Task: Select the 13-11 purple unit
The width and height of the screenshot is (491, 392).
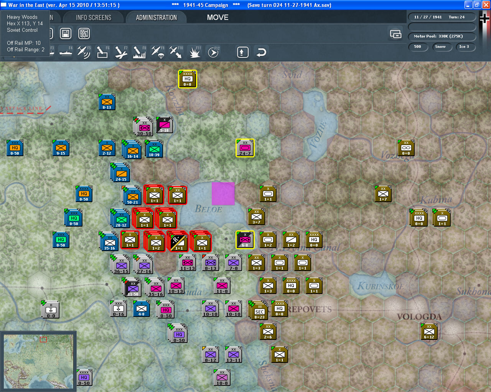Action: coord(233,354)
